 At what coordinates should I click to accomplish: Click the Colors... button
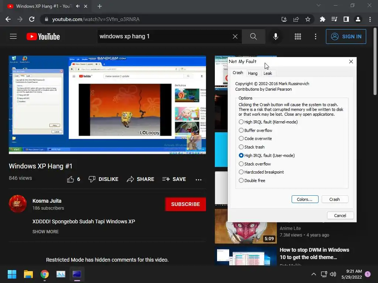[305, 199]
